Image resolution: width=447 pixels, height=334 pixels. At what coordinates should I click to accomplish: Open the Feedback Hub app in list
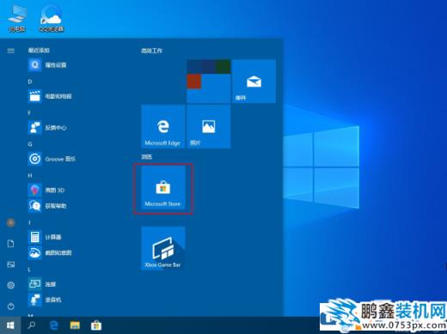point(47,128)
